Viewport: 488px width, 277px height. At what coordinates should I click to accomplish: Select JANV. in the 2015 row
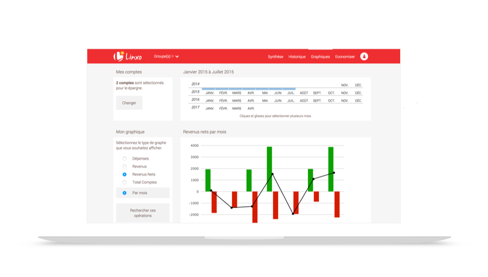coord(210,93)
